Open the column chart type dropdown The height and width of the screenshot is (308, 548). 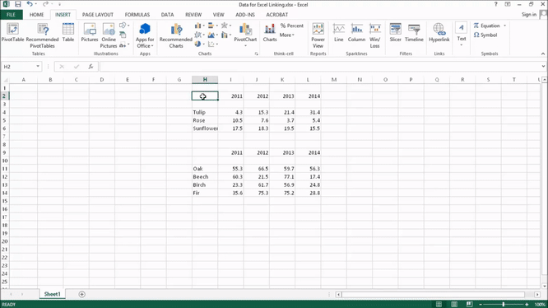200,26
